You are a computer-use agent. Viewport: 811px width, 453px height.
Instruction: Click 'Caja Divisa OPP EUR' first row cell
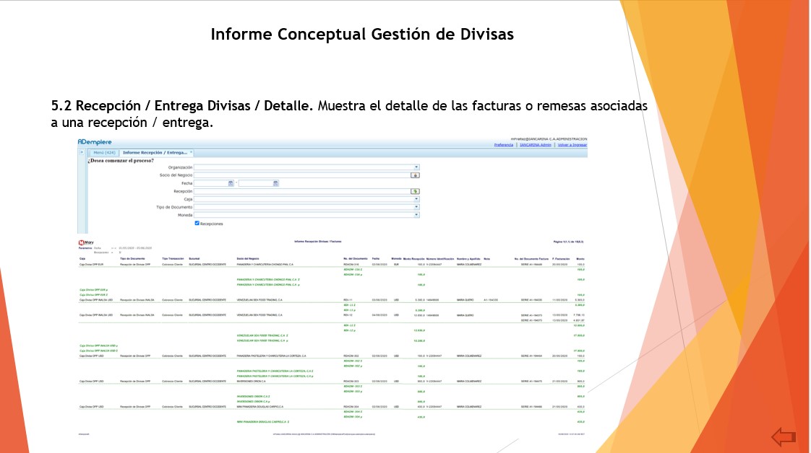coord(92,264)
